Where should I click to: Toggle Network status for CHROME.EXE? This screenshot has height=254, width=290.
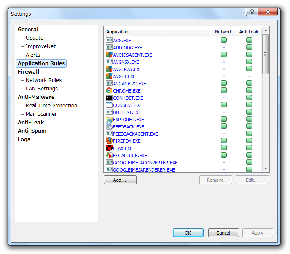pos(224,90)
